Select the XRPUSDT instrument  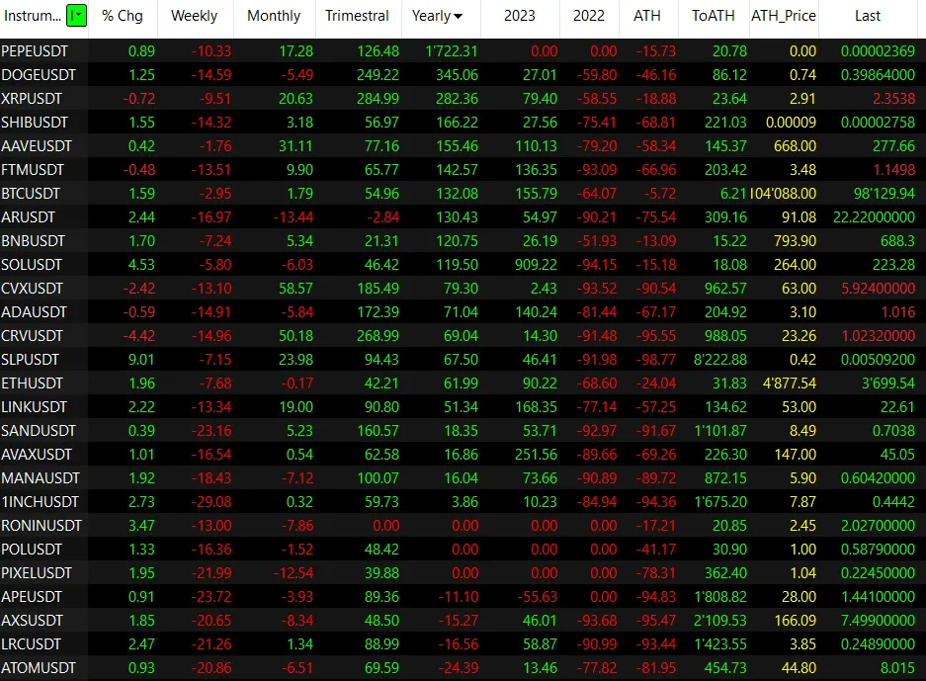32,99
